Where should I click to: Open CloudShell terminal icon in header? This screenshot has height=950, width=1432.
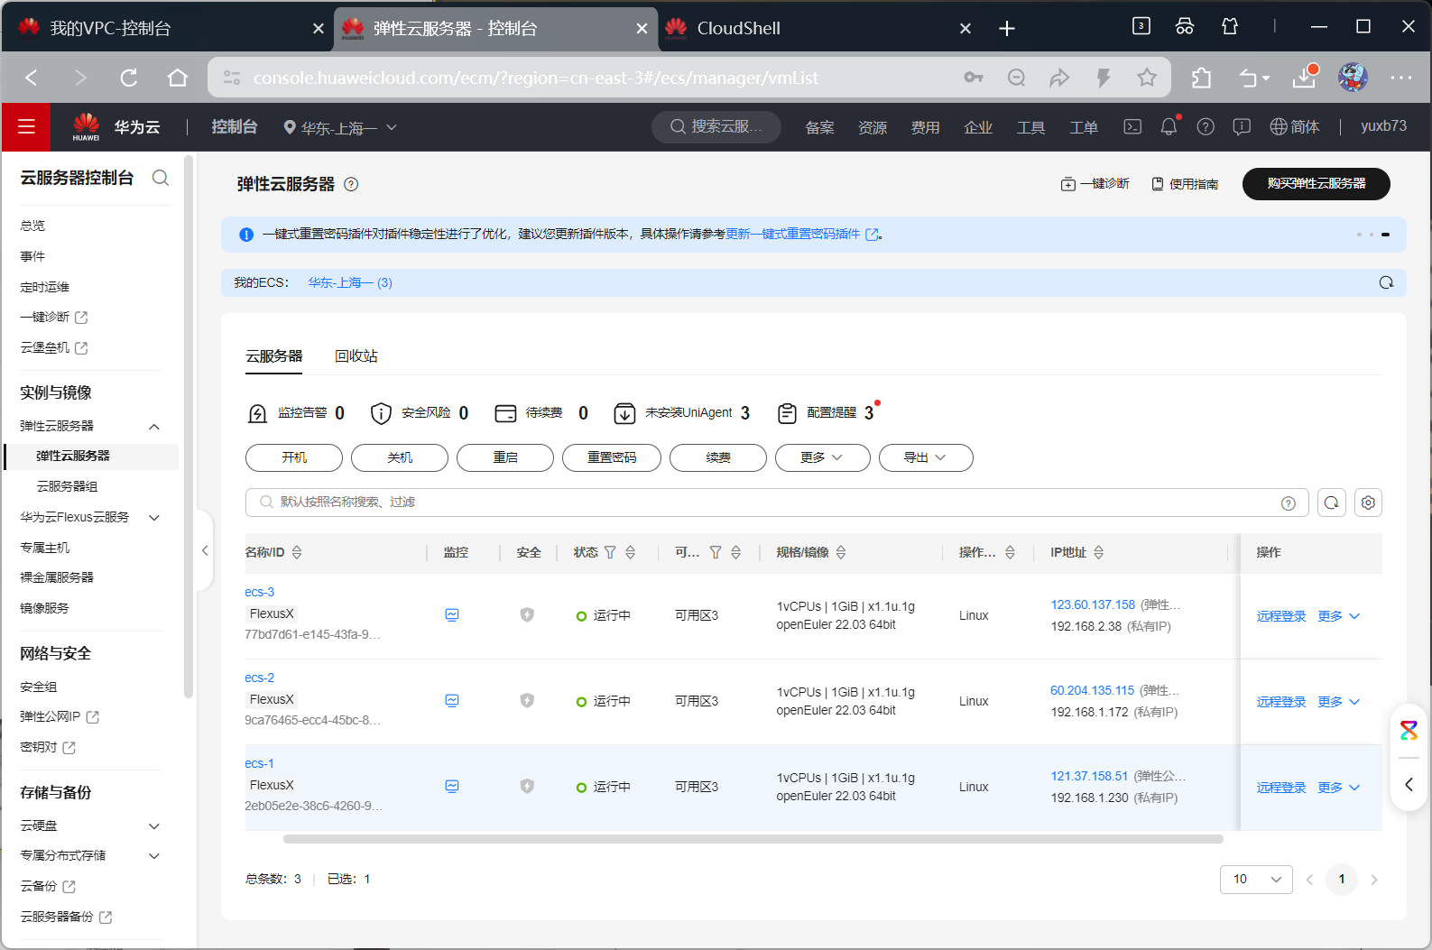(1132, 127)
